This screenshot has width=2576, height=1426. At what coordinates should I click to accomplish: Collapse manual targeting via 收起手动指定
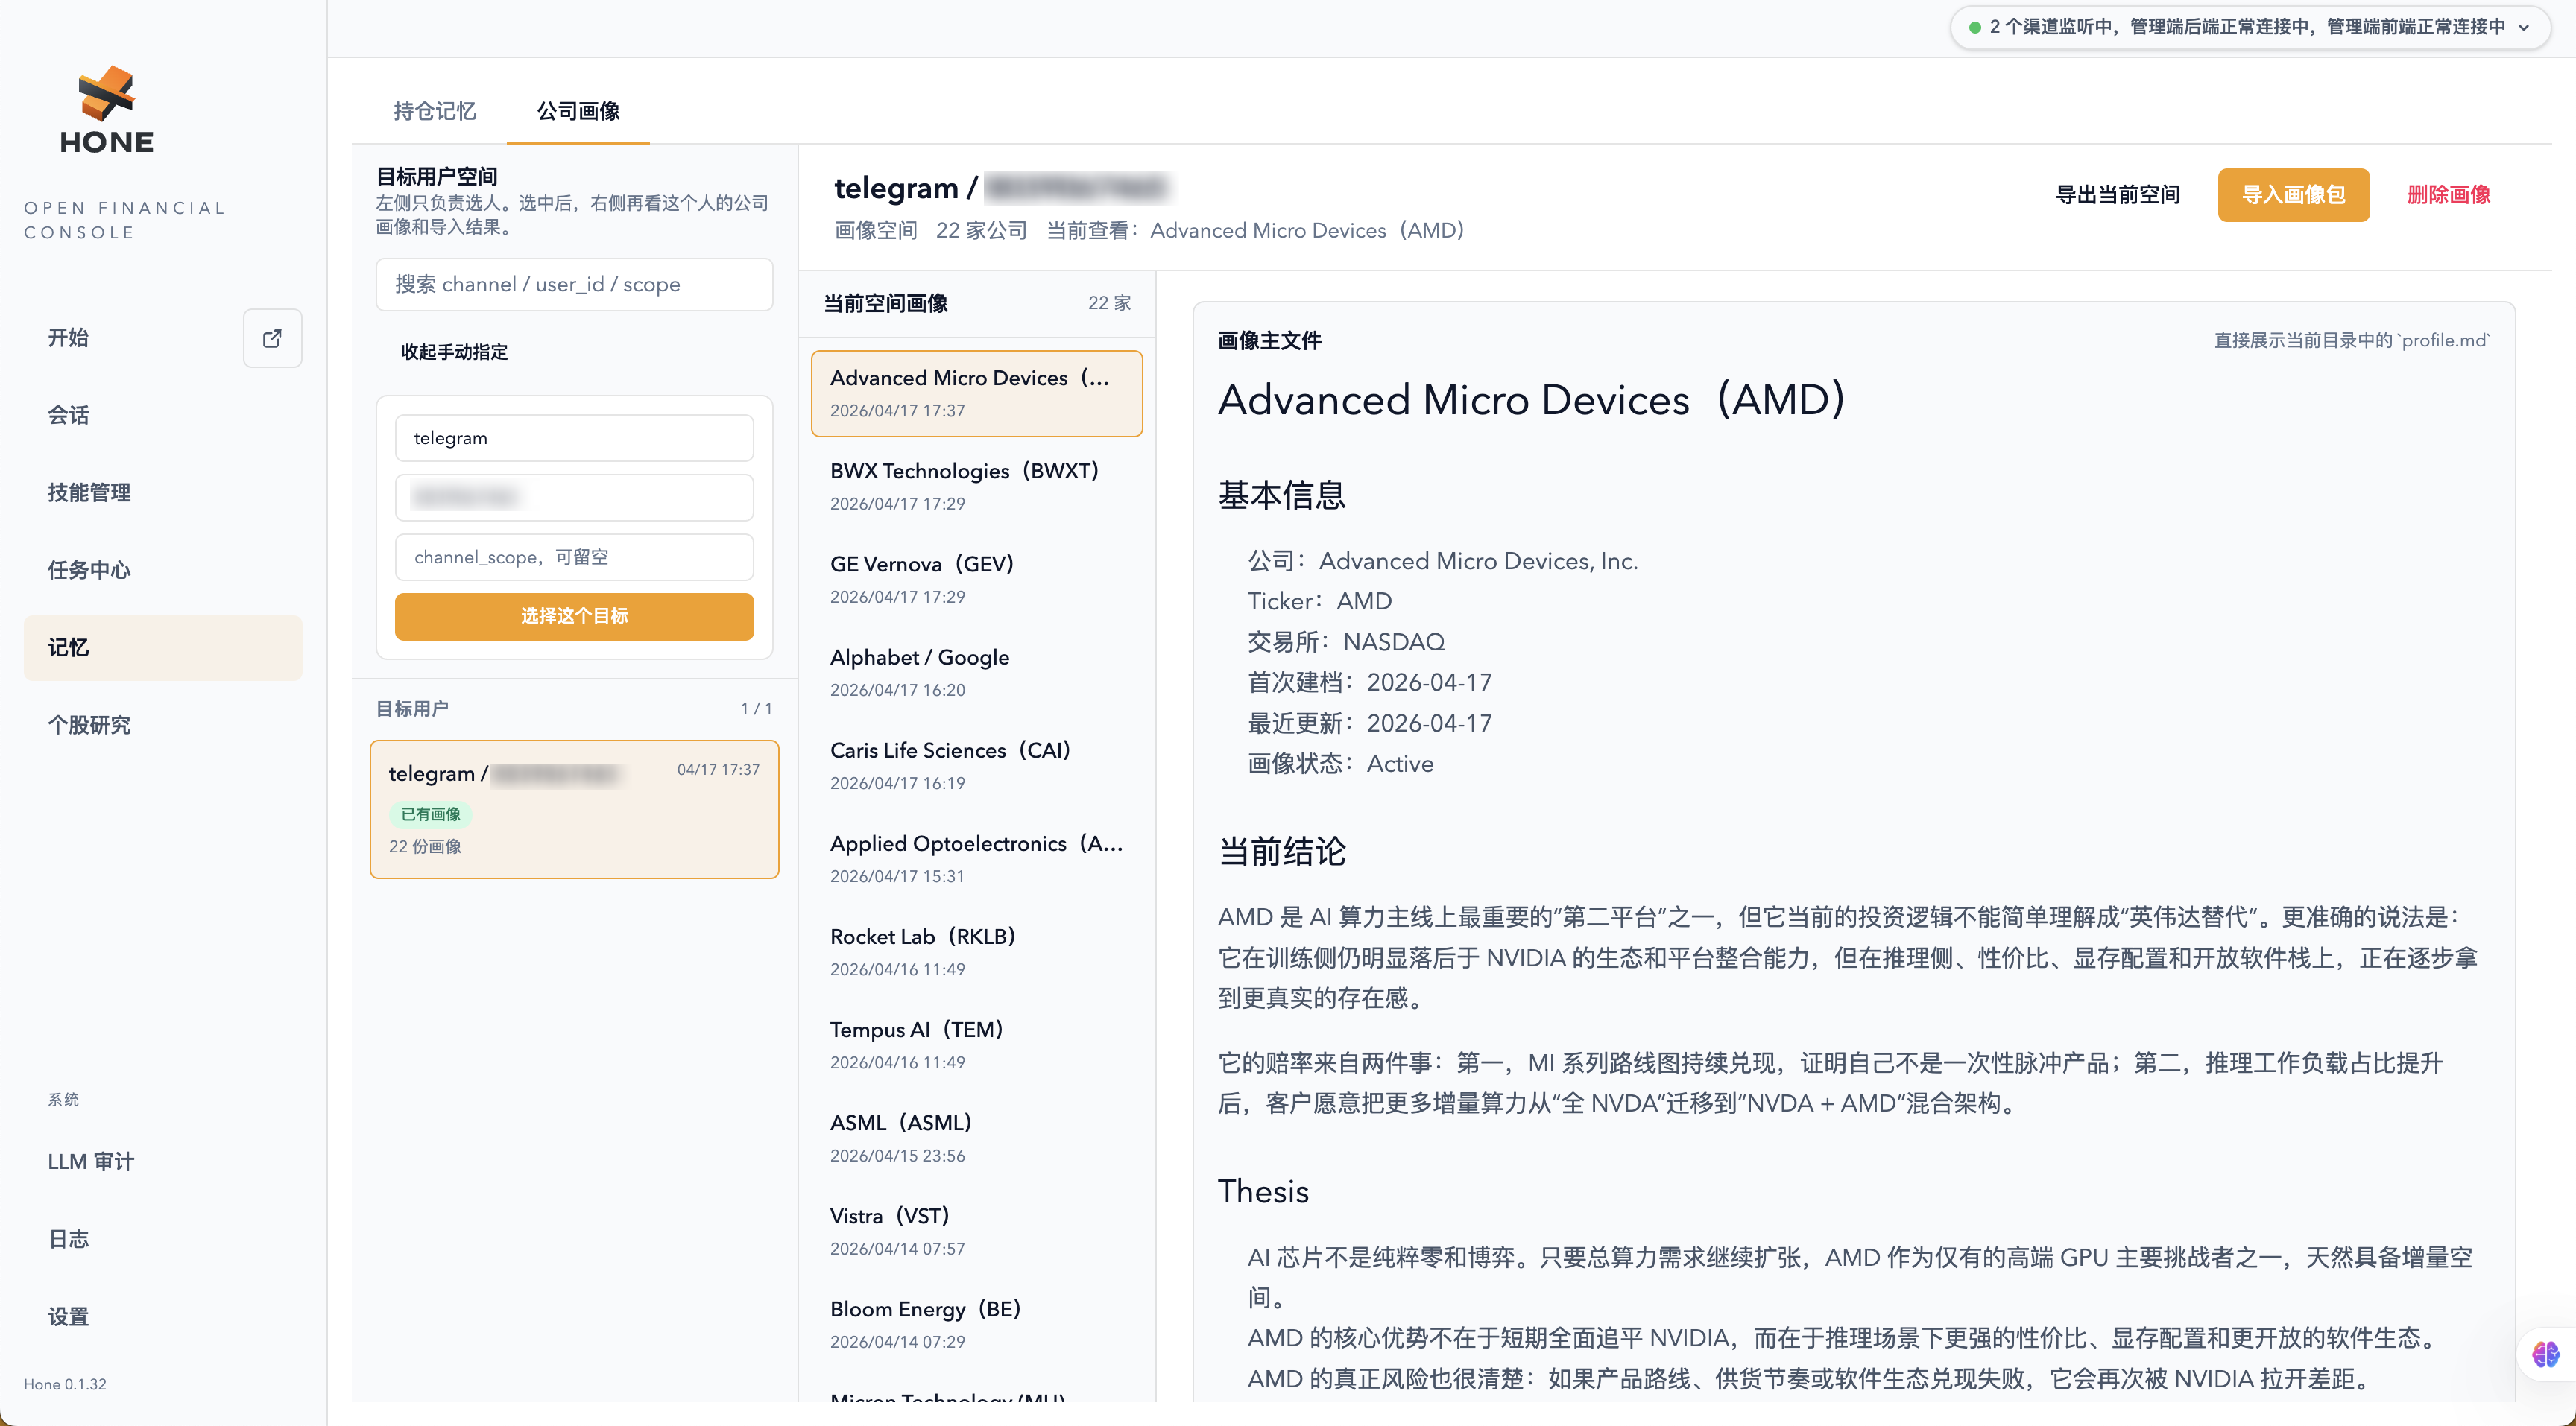(x=454, y=352)
